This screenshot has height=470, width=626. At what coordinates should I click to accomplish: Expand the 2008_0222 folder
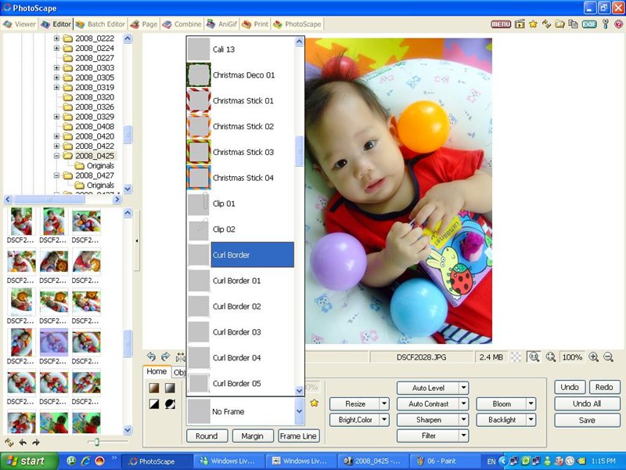pos(56,38)
